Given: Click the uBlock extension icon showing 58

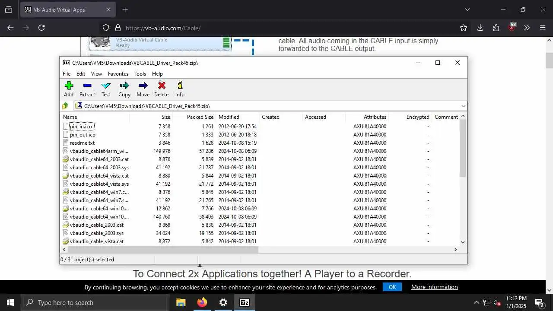Looking at the screenshot, I should 512,27.
